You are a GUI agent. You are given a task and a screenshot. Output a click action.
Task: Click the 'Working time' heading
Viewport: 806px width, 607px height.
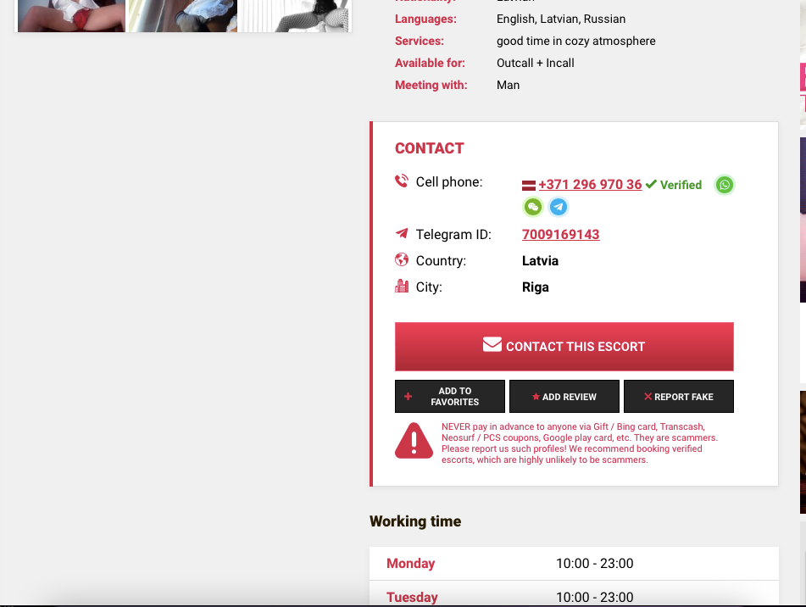coord(415,521)
